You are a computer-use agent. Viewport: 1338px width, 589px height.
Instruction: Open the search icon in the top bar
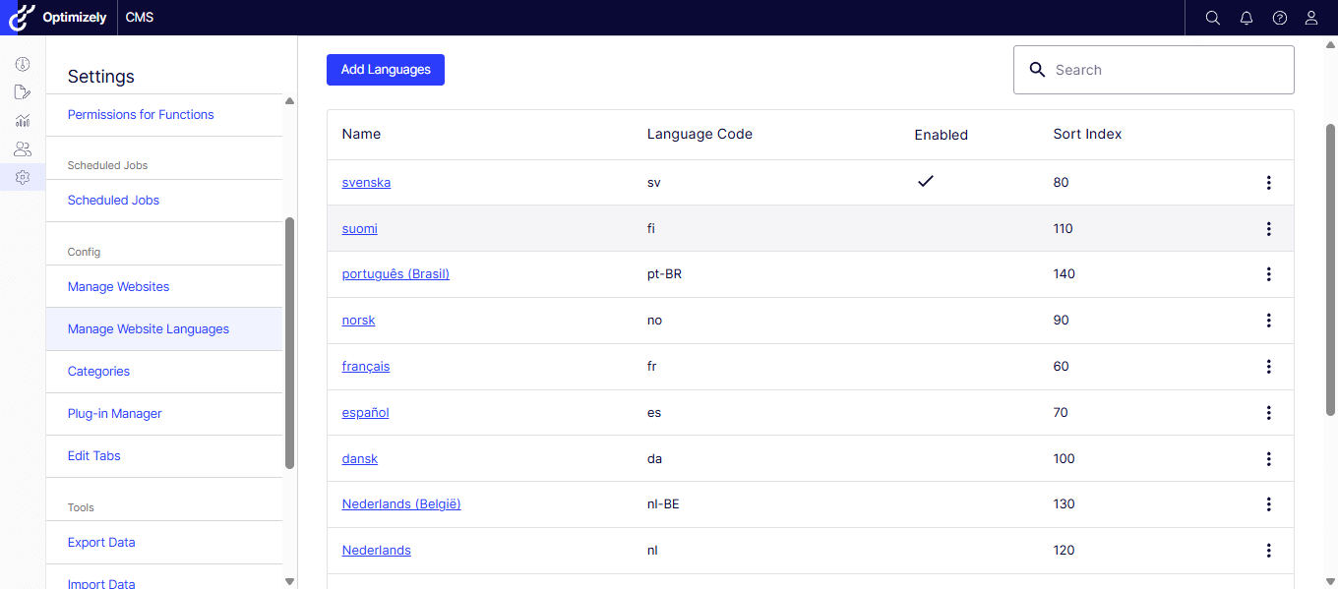click(x=1212, y=17)
